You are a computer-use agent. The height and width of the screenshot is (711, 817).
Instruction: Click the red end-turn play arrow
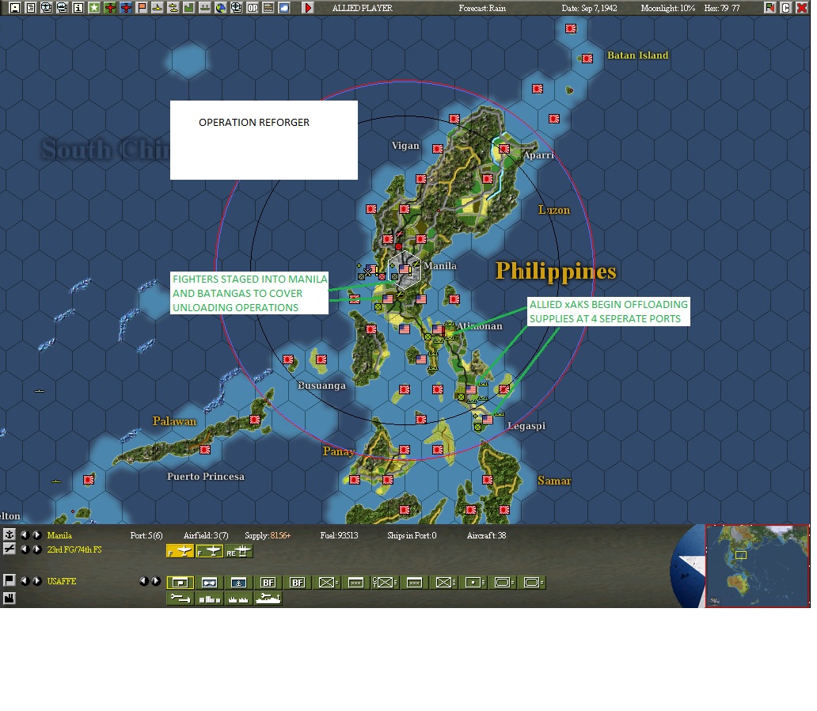[x=308, y=8]
